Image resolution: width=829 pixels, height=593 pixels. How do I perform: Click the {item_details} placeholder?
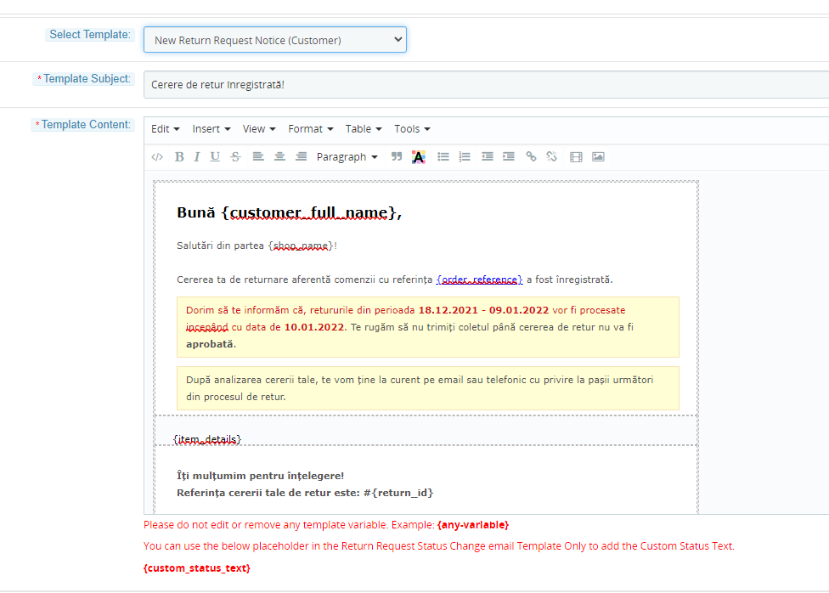(x=207, y=439)
